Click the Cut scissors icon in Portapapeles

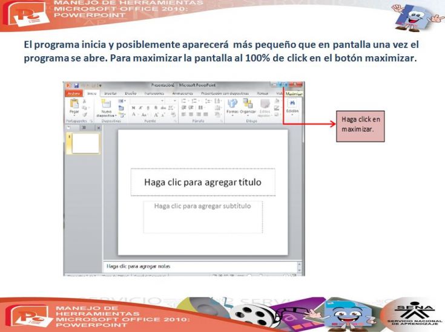click(85, 101)
